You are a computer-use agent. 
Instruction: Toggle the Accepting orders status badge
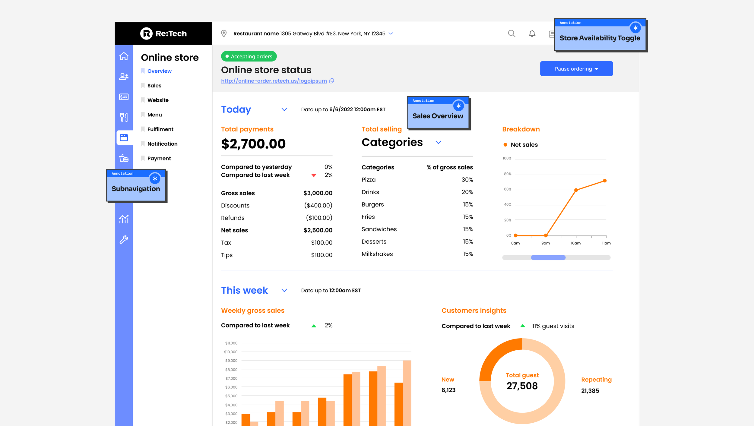pyautogui.click(x=249, y=56)
